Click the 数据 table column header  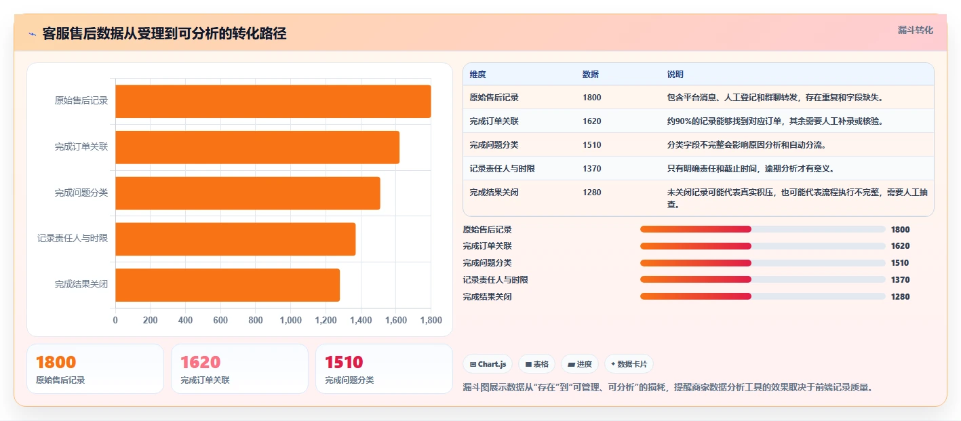coord(591,75)
